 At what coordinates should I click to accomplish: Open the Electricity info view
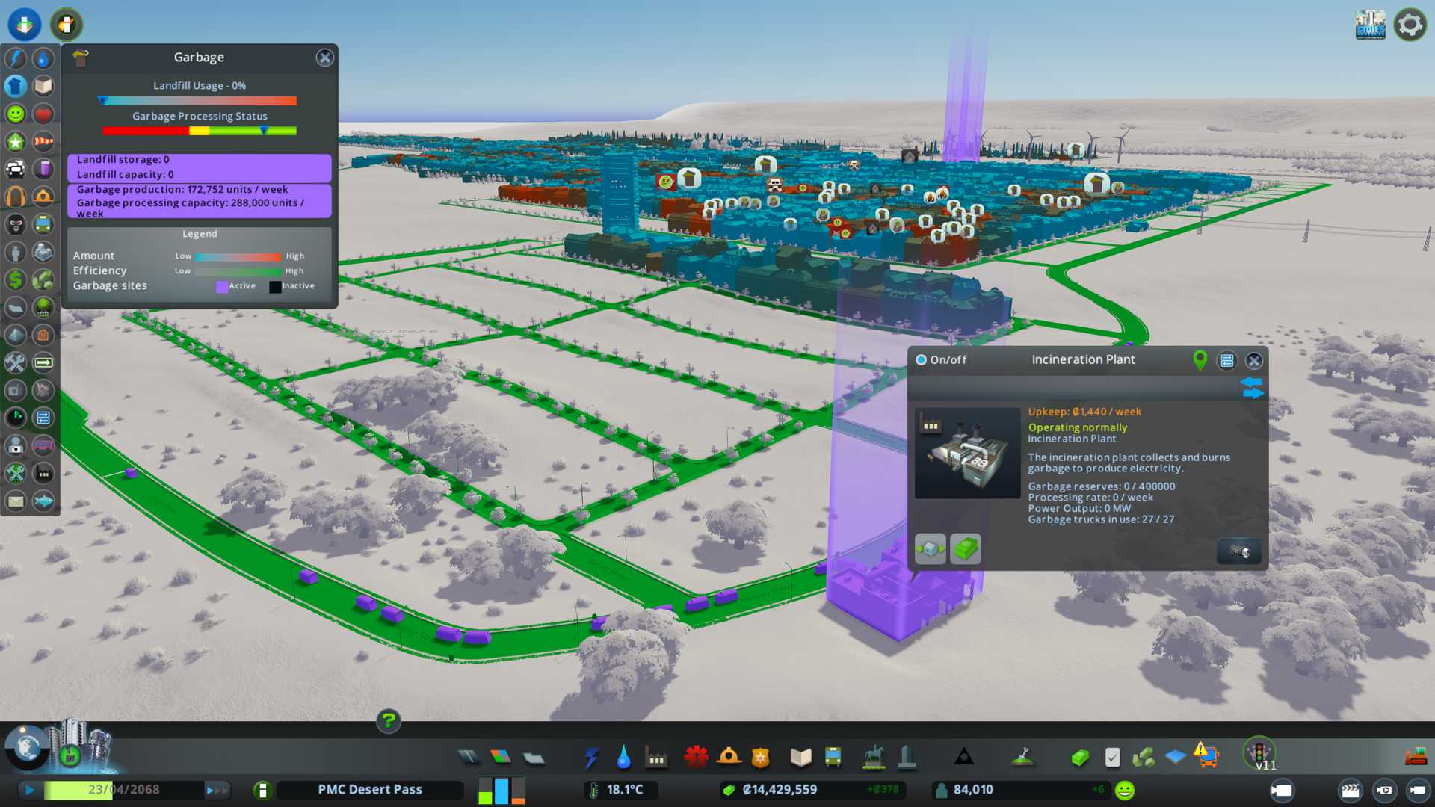16,58
